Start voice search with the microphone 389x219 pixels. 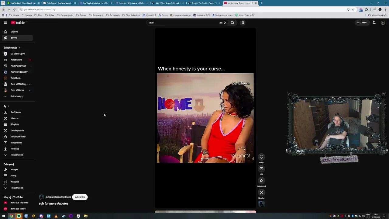pos(243,23)
